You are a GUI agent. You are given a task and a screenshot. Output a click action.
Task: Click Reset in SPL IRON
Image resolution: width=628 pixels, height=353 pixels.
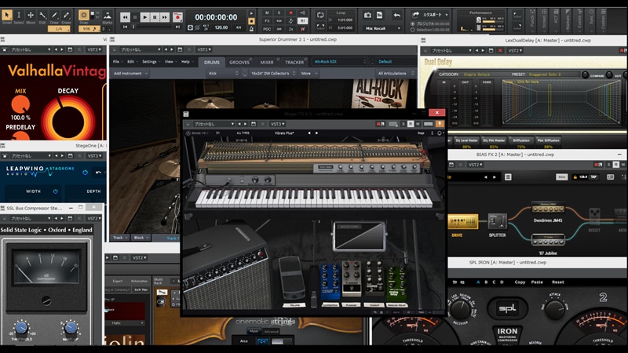pyautogui.click(x=558, y=282)
